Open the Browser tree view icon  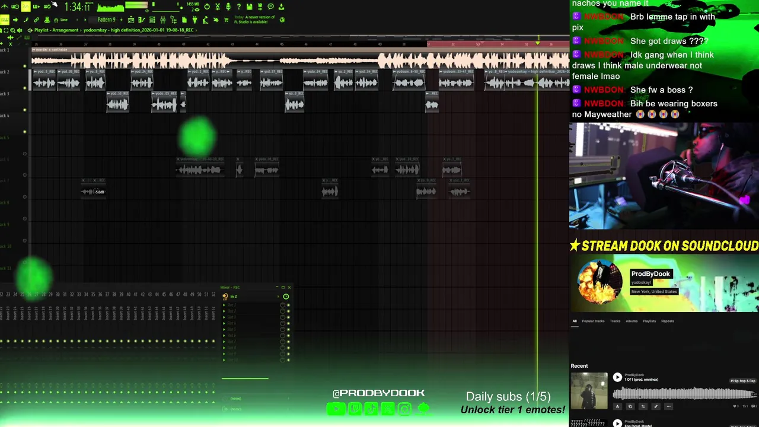pyautogui.click(x=173, y=20)
